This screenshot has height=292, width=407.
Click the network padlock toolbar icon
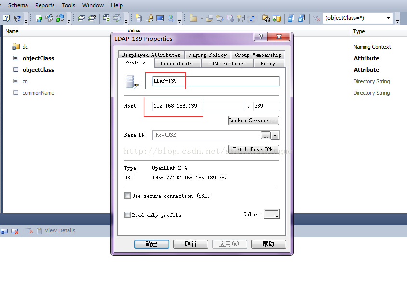point(149,18)
